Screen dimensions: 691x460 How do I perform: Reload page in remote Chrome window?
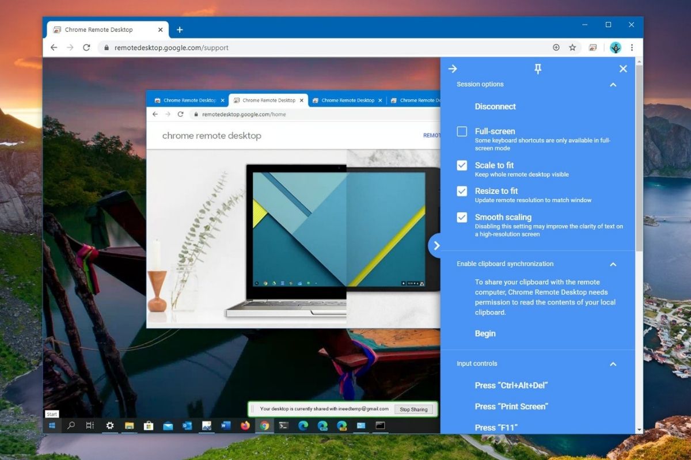[x=180, y=115]
